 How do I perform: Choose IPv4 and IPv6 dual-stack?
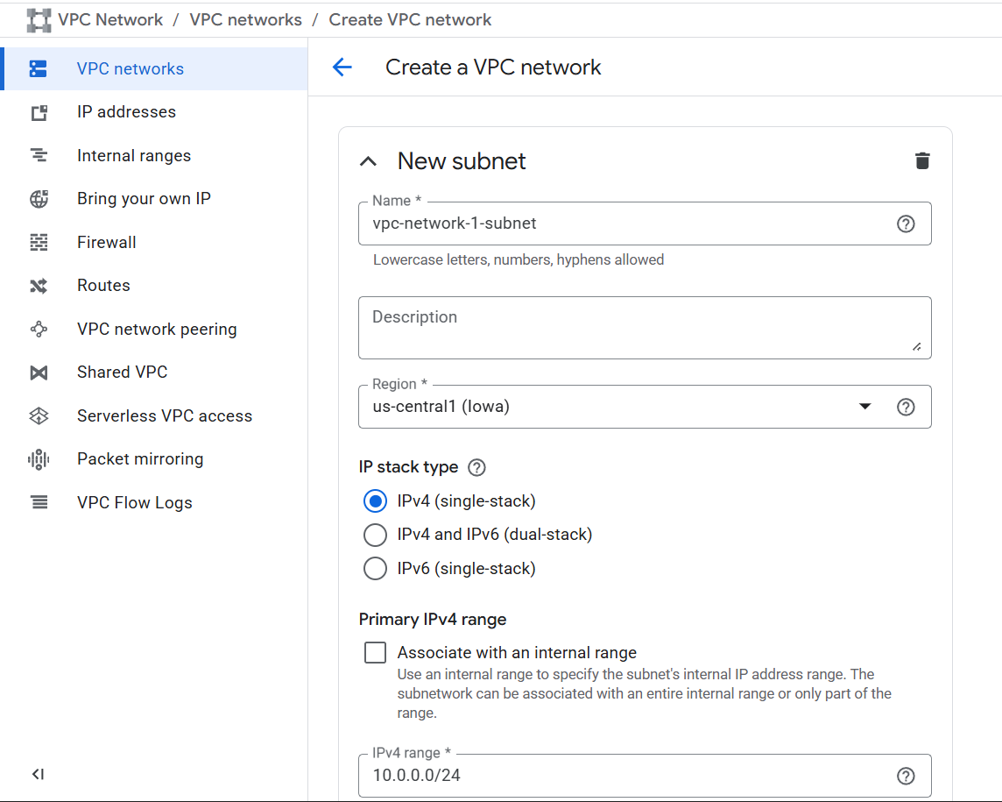coord(375,535)
